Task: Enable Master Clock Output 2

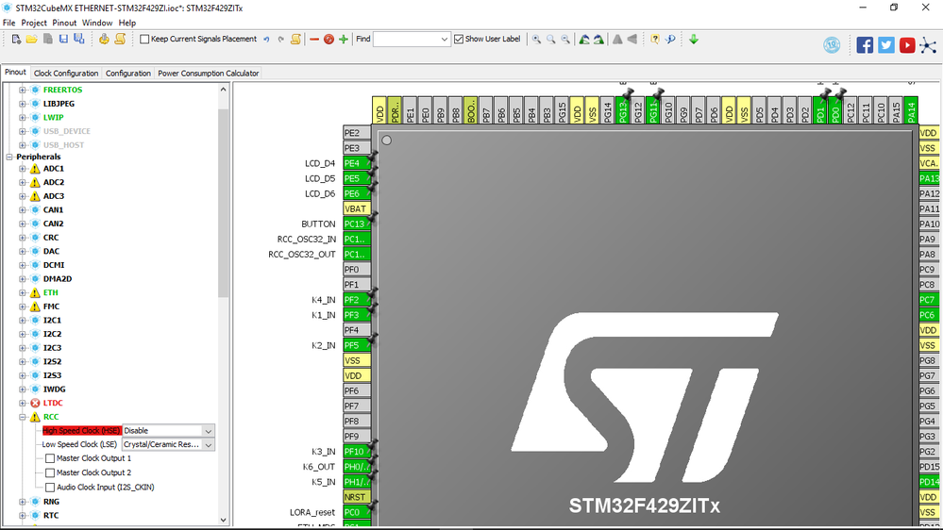Action: (x=50, y=472)
